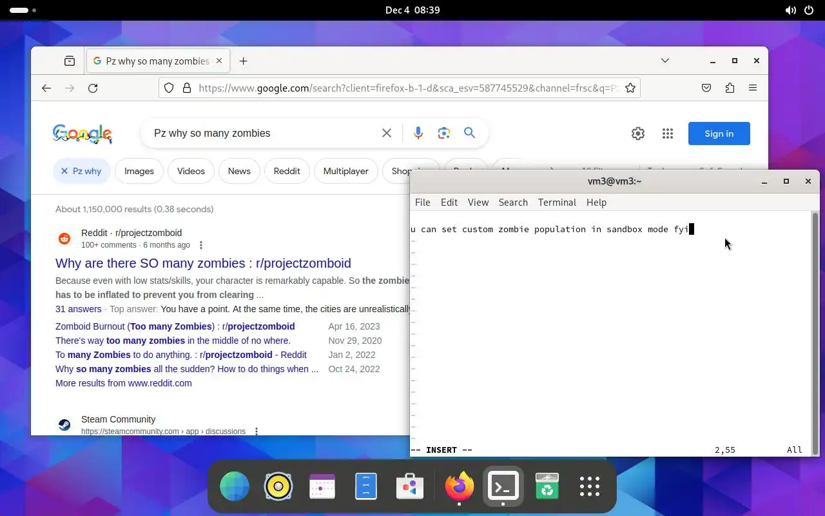Clear the Google search box text
Screen dimensions: 825x516
(387, 133)
